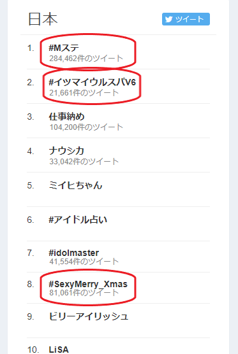Click the Twitter bird icon in tweet button
This screenshot has height=354, width=238.
coord(169,19)
